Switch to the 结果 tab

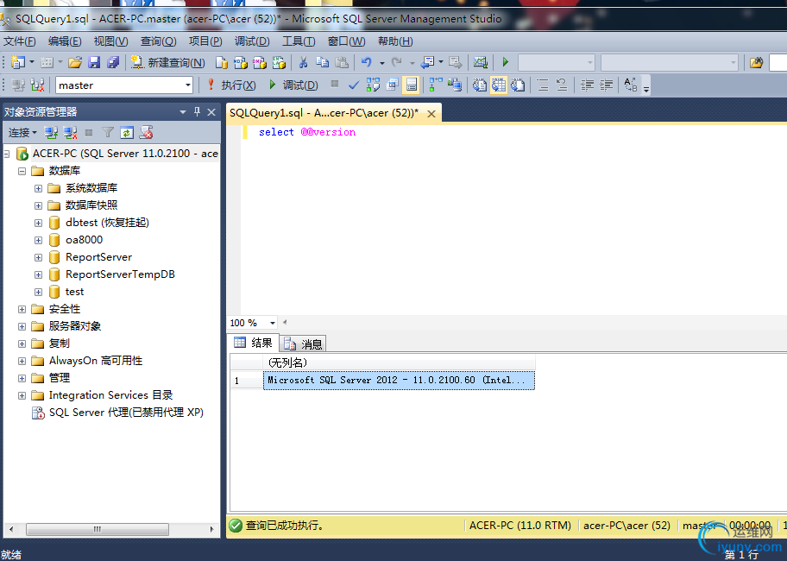point(254,343)
